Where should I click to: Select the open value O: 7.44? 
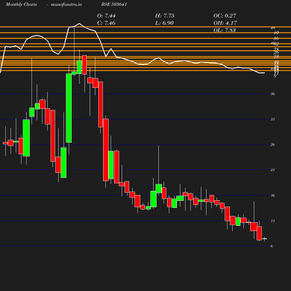[106, 16]
